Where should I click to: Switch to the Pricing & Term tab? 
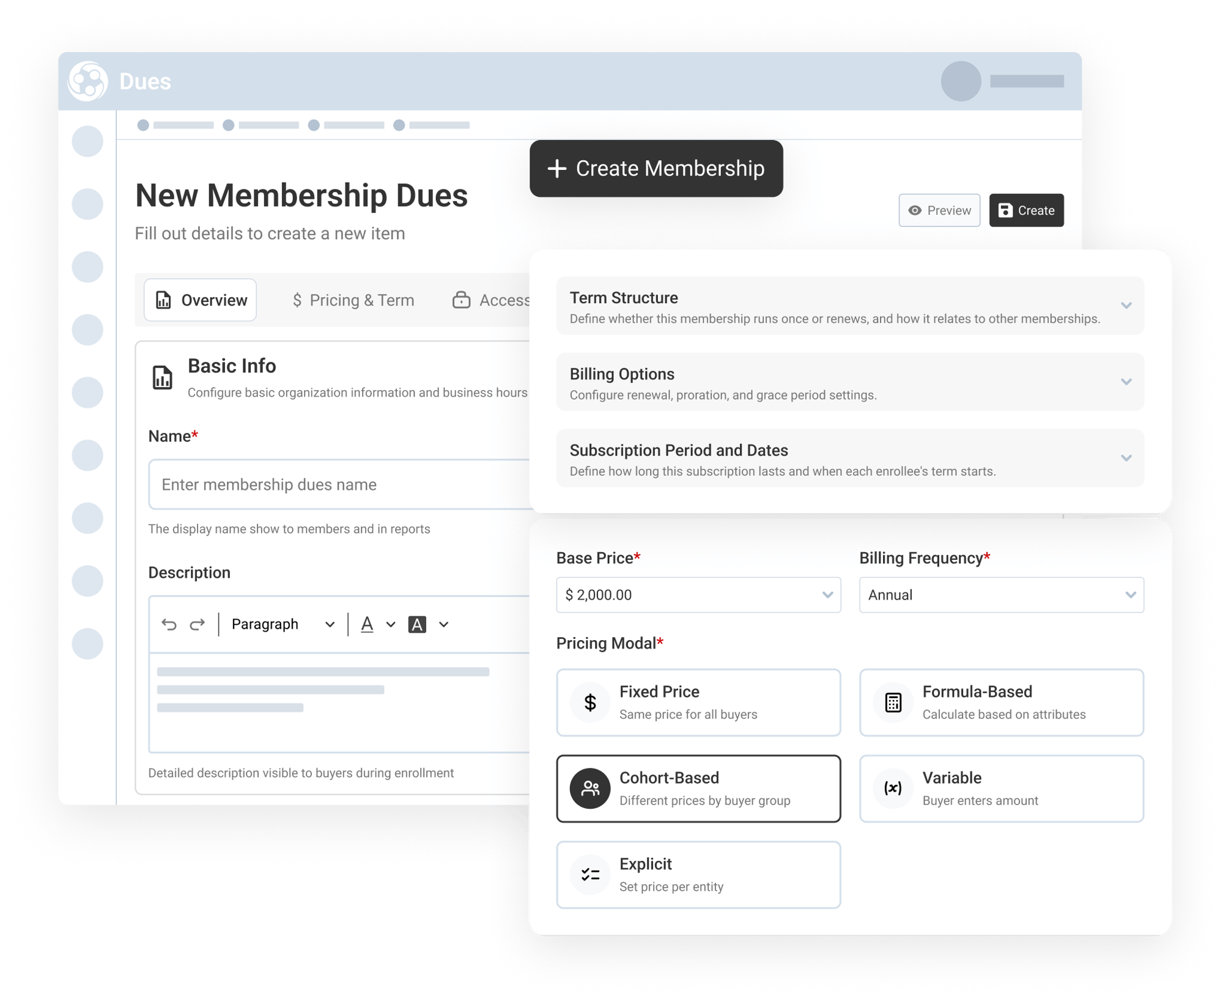click(353, 300)
